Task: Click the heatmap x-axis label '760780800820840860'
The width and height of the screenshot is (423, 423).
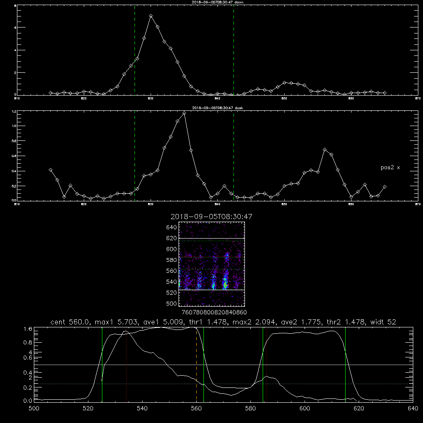Action: [x=214, y=312]
